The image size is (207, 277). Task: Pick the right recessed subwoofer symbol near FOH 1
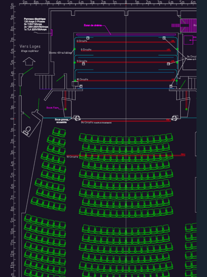[175, 118]
